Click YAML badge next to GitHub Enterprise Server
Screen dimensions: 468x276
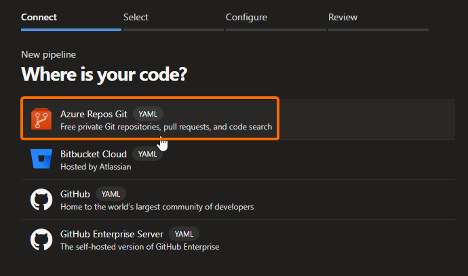pos(184,234)
